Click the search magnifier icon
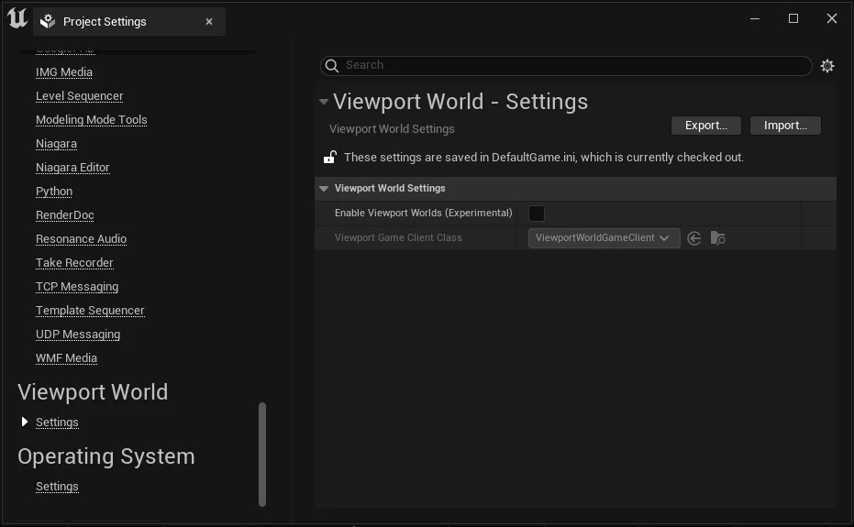Viewport: 854px width, 527px height. point(332,65)
